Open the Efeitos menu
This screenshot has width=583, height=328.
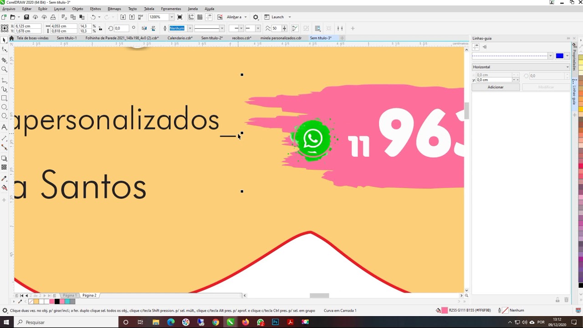tap(95, 9)
